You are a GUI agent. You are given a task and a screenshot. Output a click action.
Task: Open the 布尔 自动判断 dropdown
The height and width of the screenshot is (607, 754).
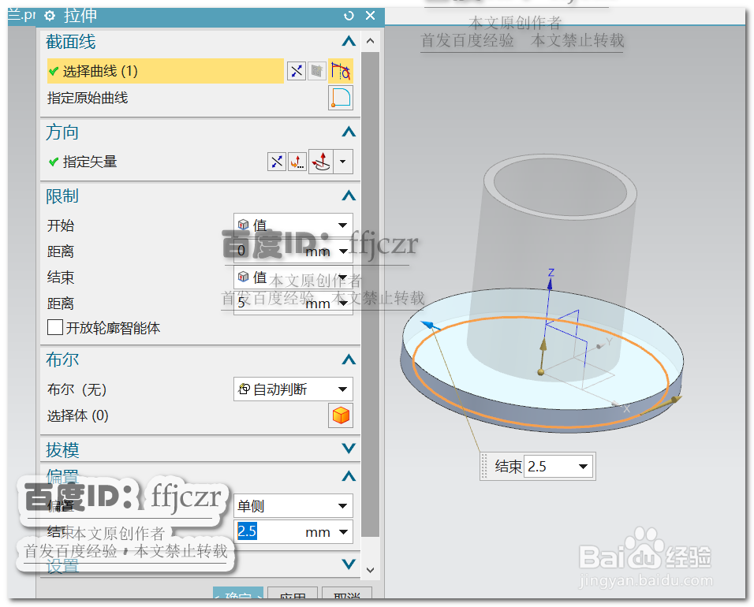pyautogui.click(x=293, y=389)
